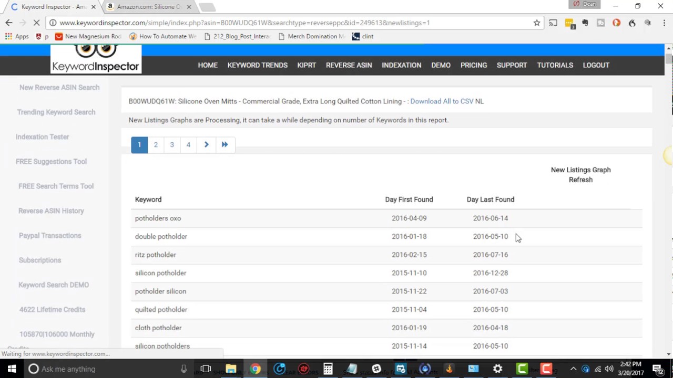Open the Windows Start menu

[12, 369]
